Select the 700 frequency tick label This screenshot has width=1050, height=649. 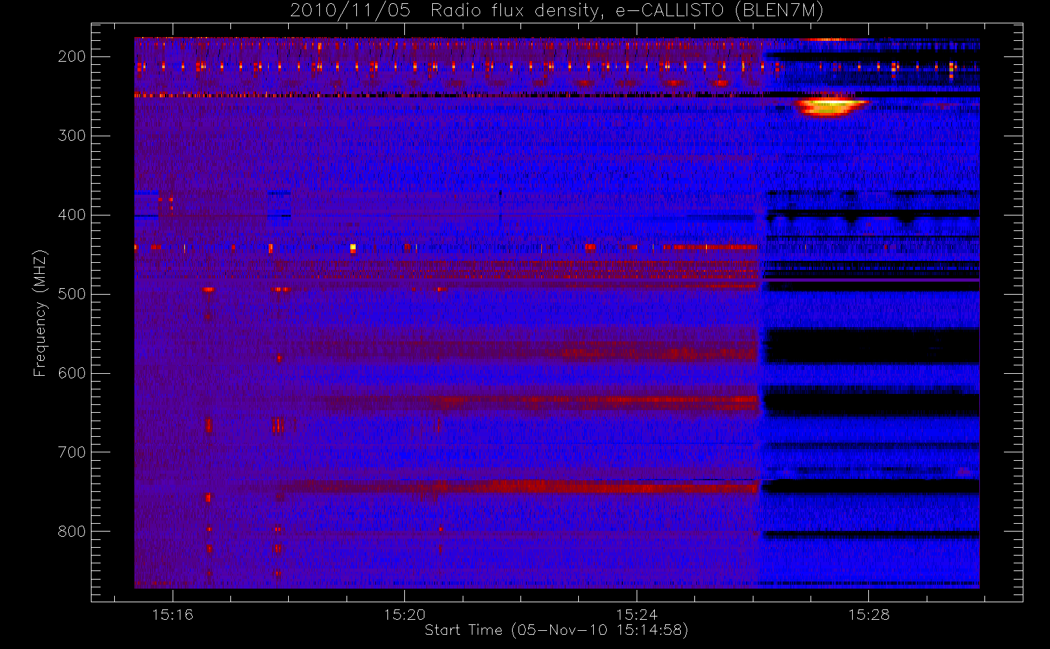[72, 452]
